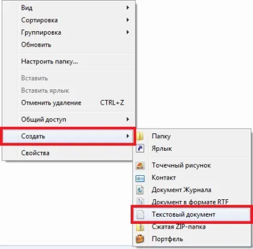Choose Сжатая ZIP-папка in the submenu
Screen dimensions: 253x249
[192, 227]
